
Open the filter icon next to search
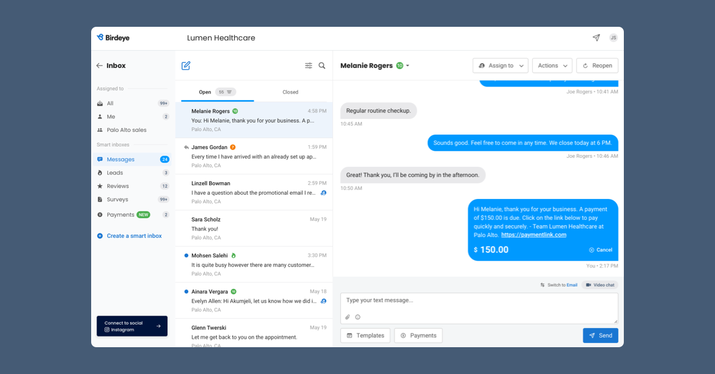coord(308,66)
